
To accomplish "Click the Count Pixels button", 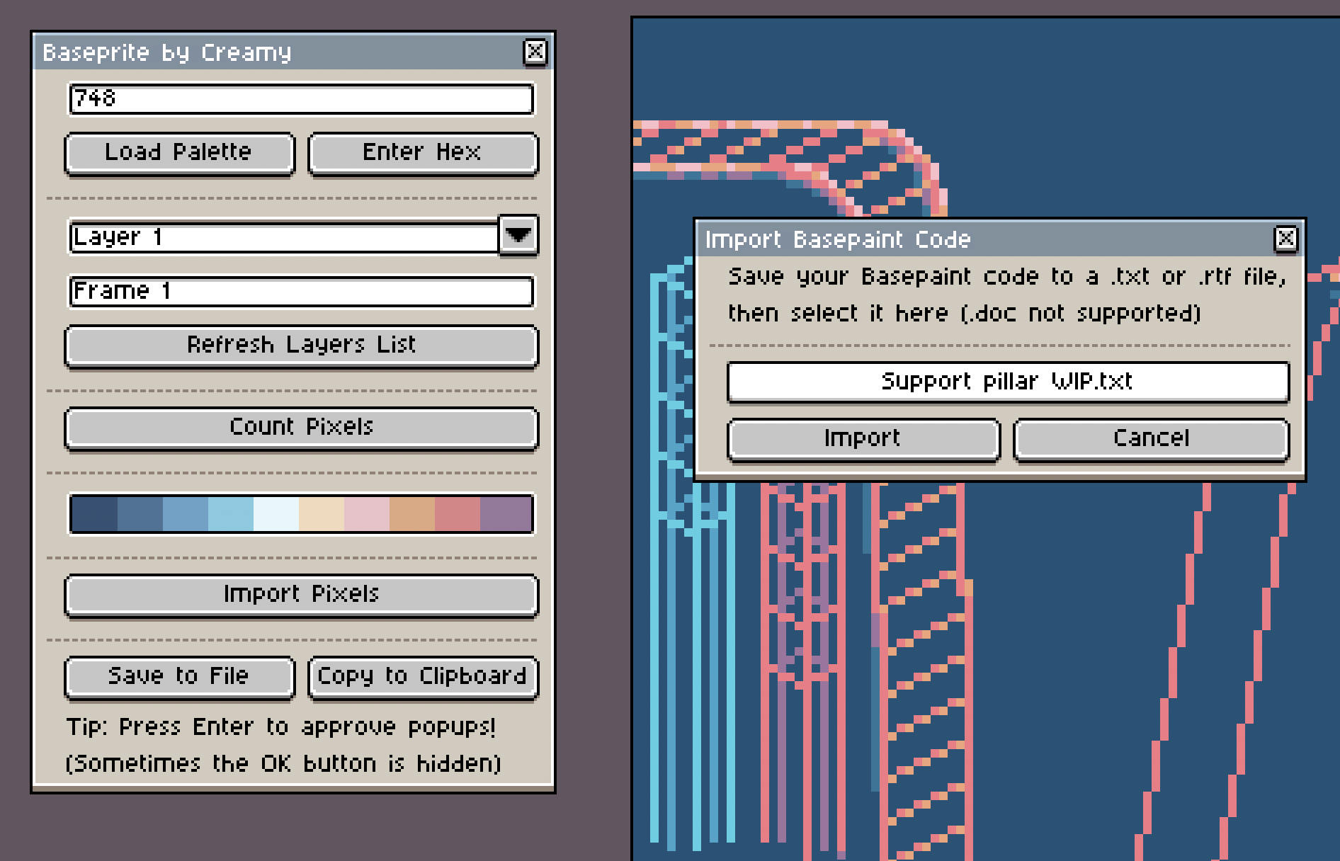I will (x=301, y=428).
